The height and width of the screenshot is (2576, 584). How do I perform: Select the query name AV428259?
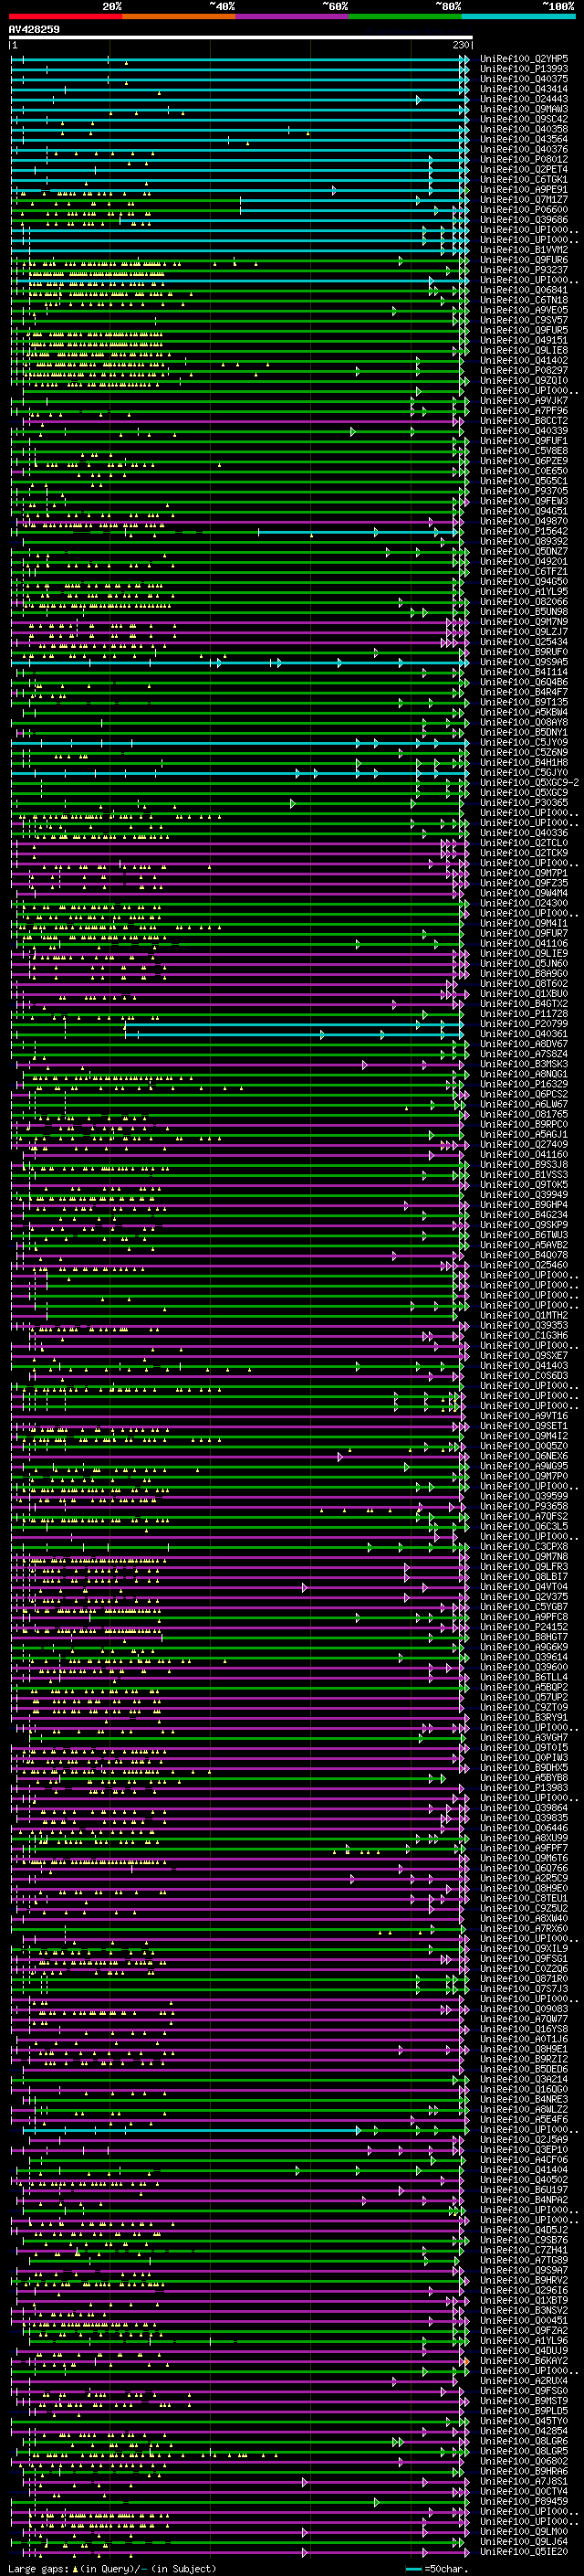pyautogui.click(x=34, y=30)
